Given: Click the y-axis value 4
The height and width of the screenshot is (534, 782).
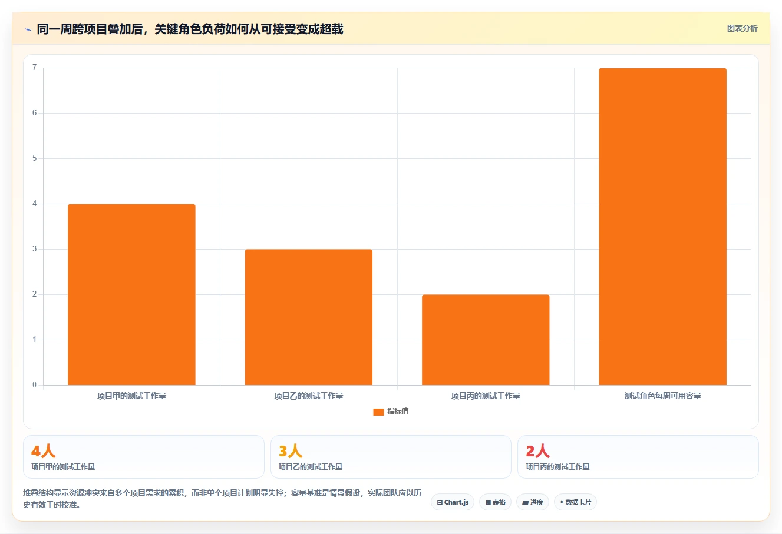Looking at the screenshot, I should (35, 204).
